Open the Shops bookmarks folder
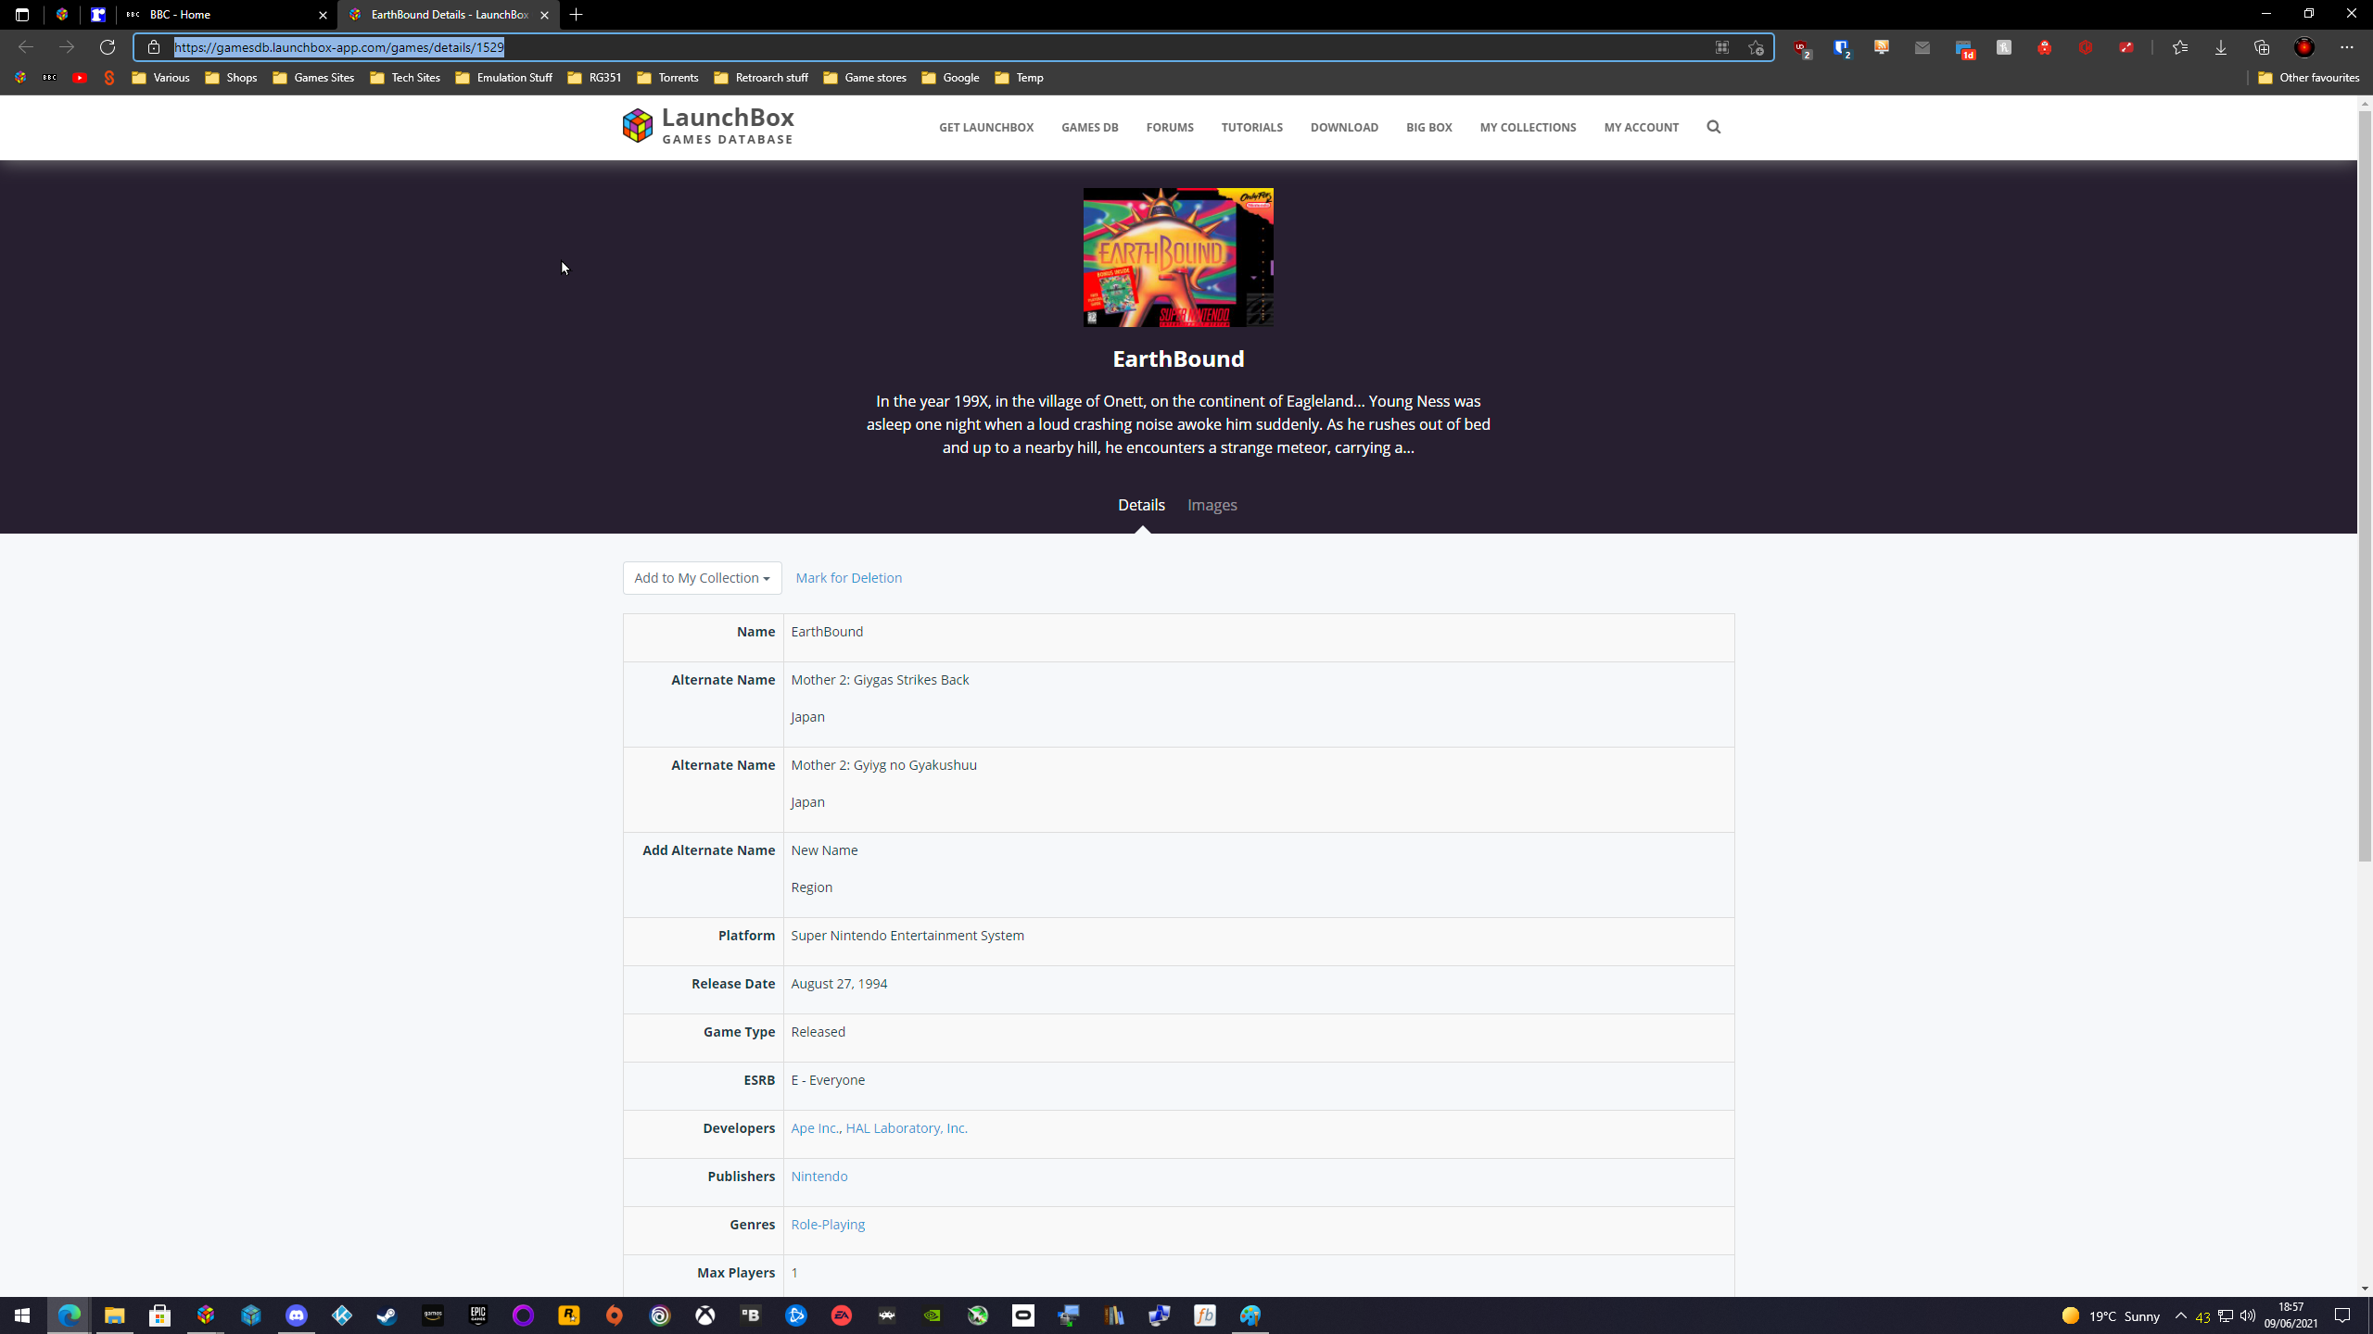 pos(231,78)
